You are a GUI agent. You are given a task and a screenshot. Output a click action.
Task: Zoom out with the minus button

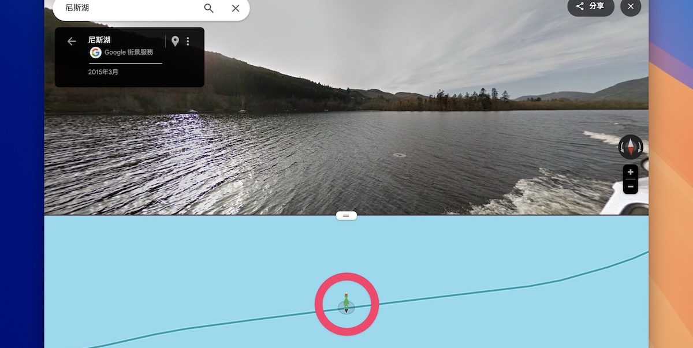[x=631, y=186]
